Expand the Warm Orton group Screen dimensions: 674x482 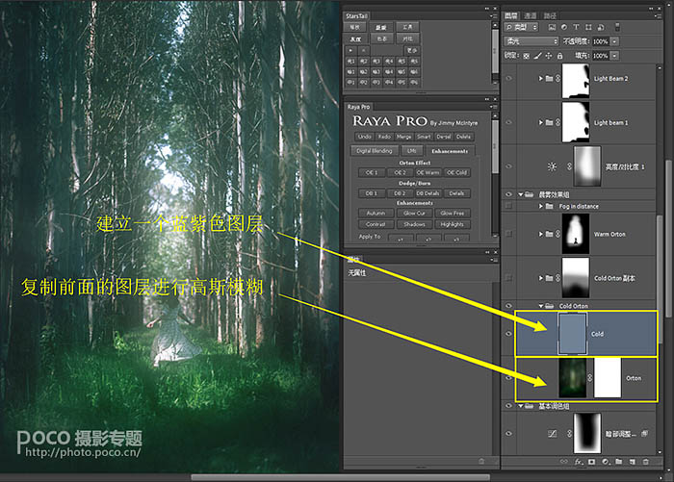tap(541, 234)
